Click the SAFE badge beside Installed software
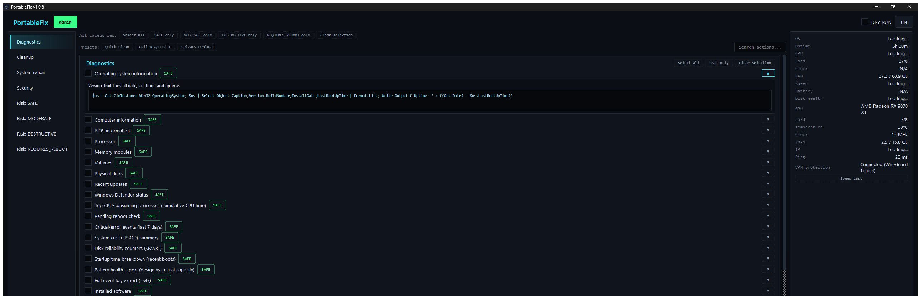Image resolution: width=921 pixels, height=296 pixels. click(x=143, y=291)
